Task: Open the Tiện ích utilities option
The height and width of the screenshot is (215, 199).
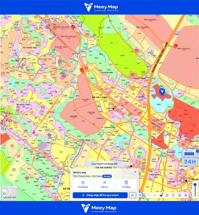Action: [104, 184]
